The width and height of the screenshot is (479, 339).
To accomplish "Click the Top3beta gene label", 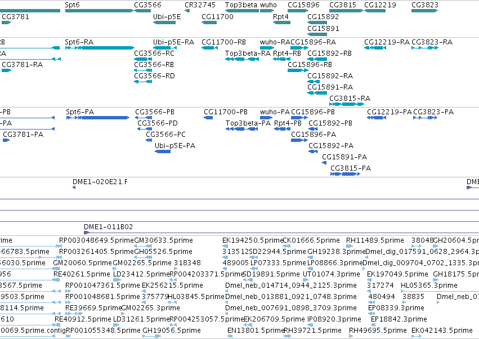I will pyautogui.click(x=241, y=5).
